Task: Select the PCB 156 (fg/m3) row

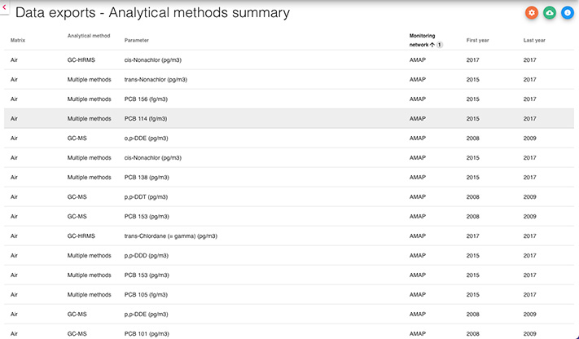Action: click(289, 99)
